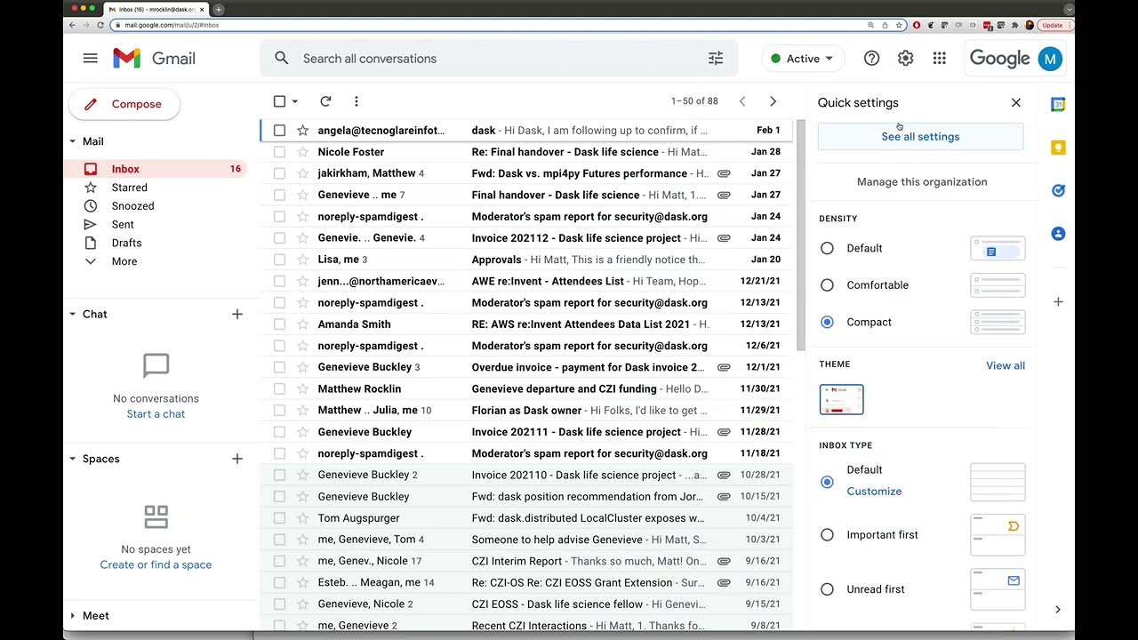Expand More mail labels

tap(124, 261)
